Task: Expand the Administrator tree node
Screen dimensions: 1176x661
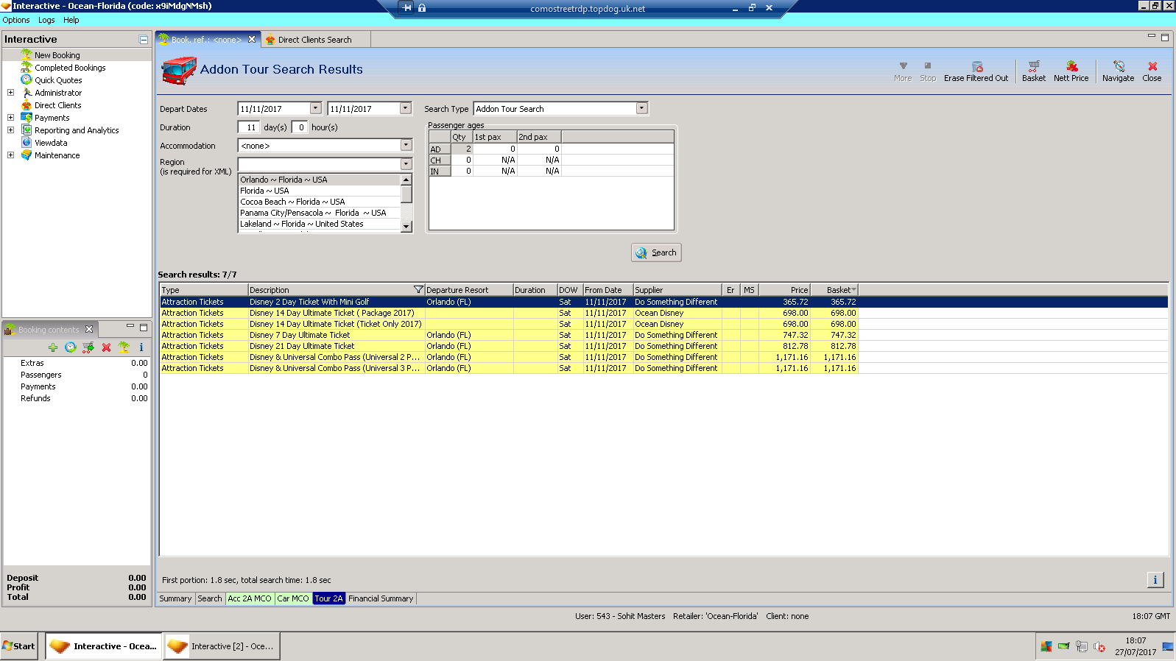Action: (x=10, y=93)
